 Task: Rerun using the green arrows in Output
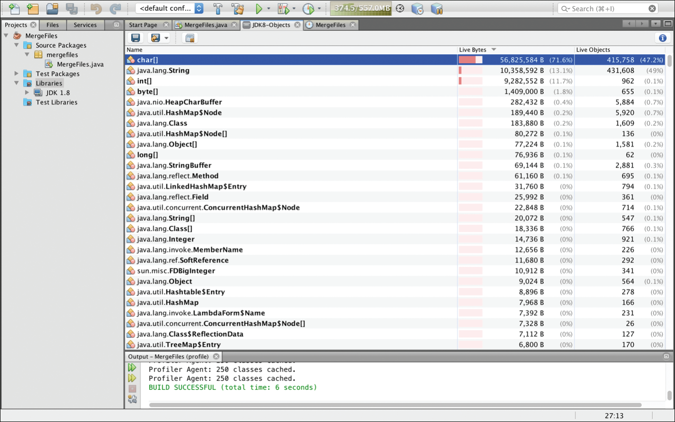(132, 368)
